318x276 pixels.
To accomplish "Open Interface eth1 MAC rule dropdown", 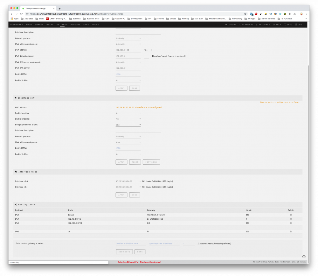I will pyautogui.click(x=128, y=187).
